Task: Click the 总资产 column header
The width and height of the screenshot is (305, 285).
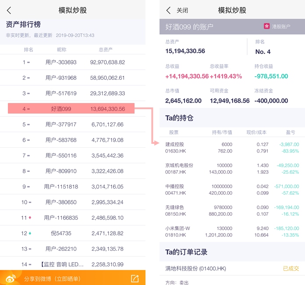Action: tap(106, 50)
